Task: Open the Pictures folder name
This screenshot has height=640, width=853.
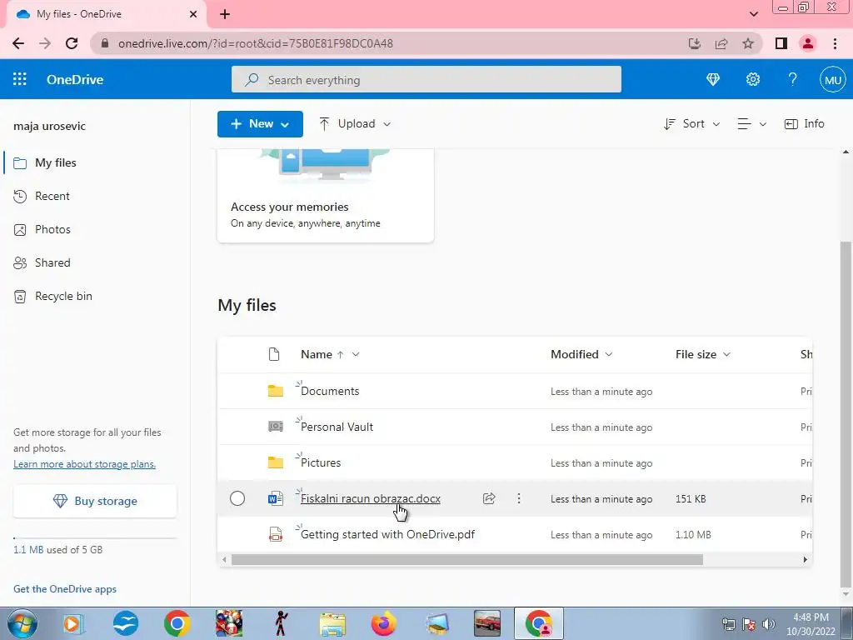Action: click(321, 462)
